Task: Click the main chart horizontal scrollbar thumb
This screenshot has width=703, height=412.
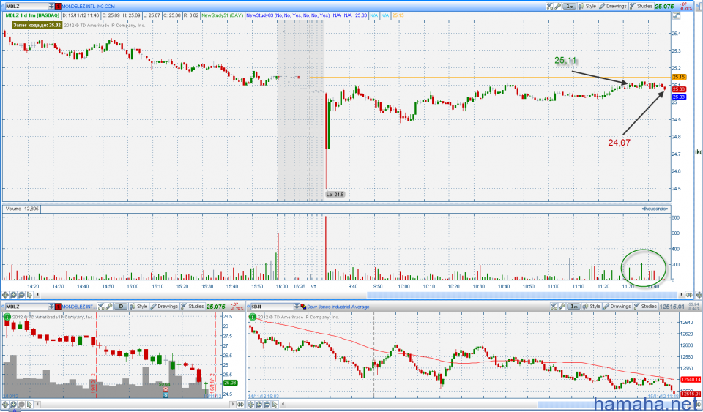Action: (522, 295)
